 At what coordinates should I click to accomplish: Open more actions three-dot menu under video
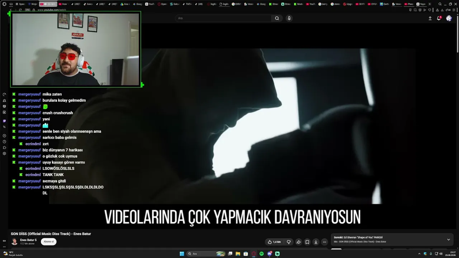tap(325, 242)
